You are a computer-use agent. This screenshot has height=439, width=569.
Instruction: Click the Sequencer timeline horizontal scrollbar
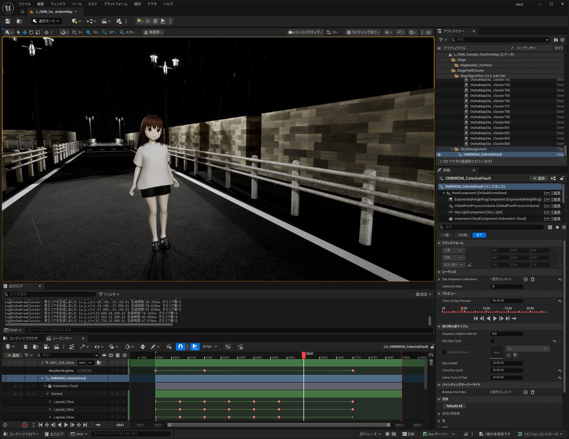coord(279,425)
